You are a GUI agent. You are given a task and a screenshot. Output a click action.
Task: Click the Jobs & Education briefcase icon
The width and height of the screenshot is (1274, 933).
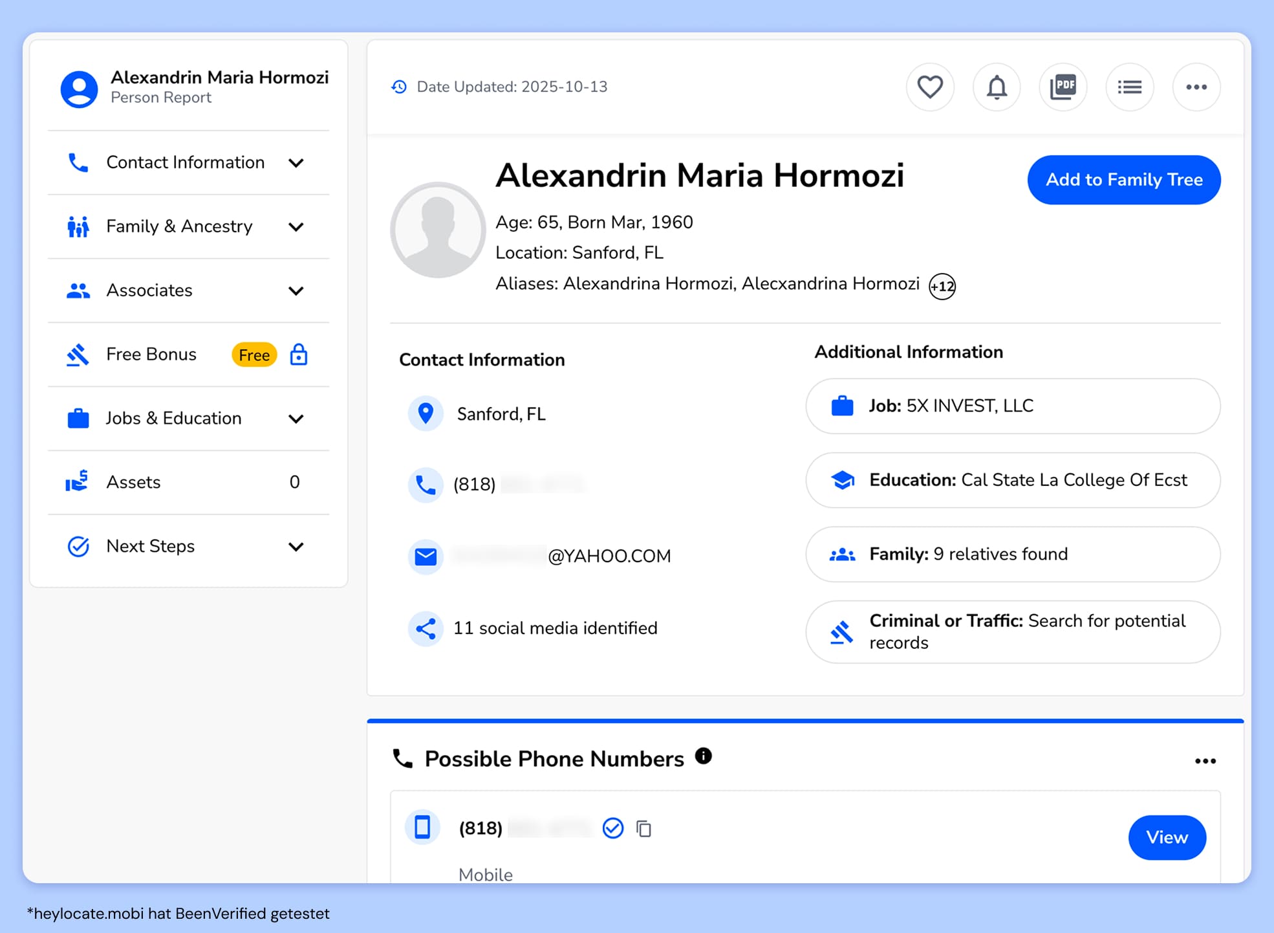click(x=78, y=419)
